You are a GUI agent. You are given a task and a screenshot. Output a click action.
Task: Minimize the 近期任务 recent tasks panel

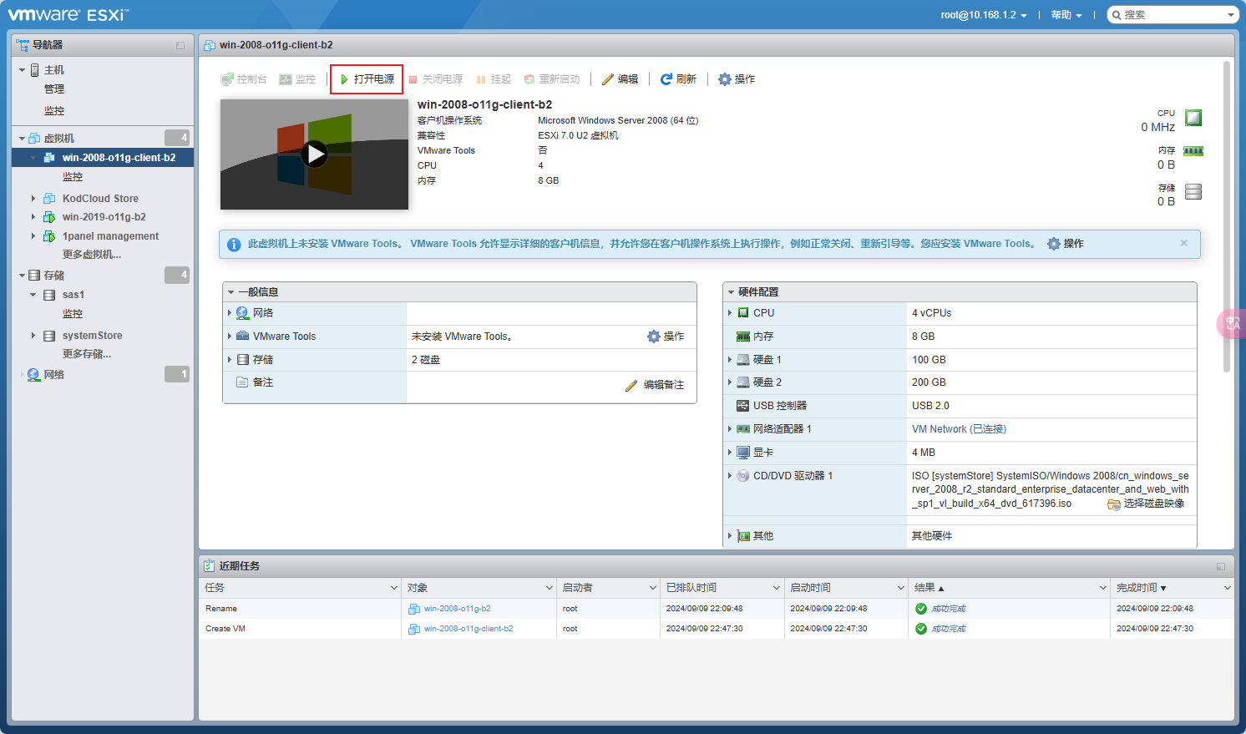point(1221,566)
